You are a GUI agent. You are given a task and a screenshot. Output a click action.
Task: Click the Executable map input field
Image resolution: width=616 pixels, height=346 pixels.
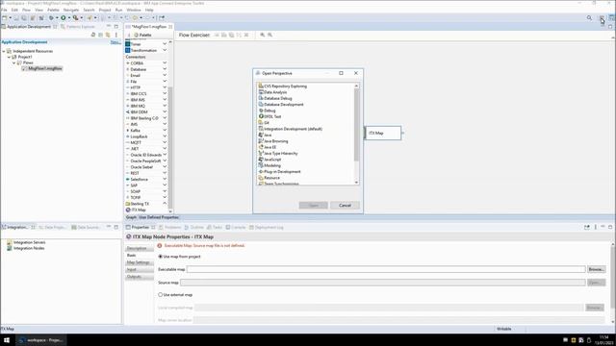click(x=386, y=269)
